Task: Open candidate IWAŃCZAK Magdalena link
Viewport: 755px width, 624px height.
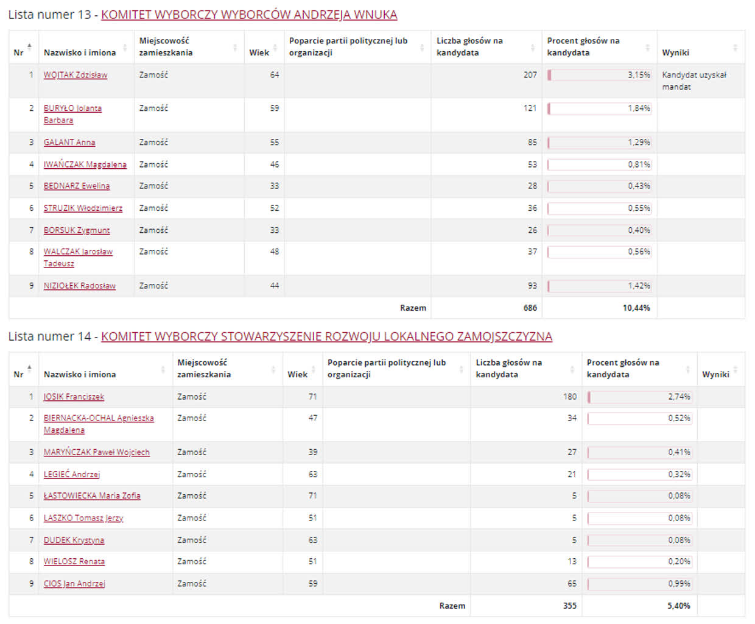Action: tap(85, 165)
